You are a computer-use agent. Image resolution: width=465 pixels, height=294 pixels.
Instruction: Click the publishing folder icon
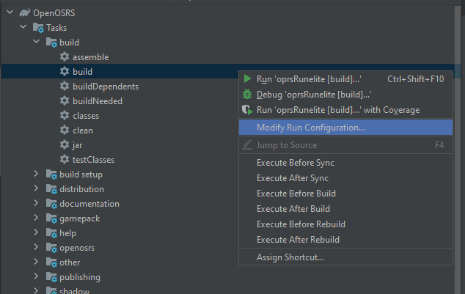click(51, 277)
